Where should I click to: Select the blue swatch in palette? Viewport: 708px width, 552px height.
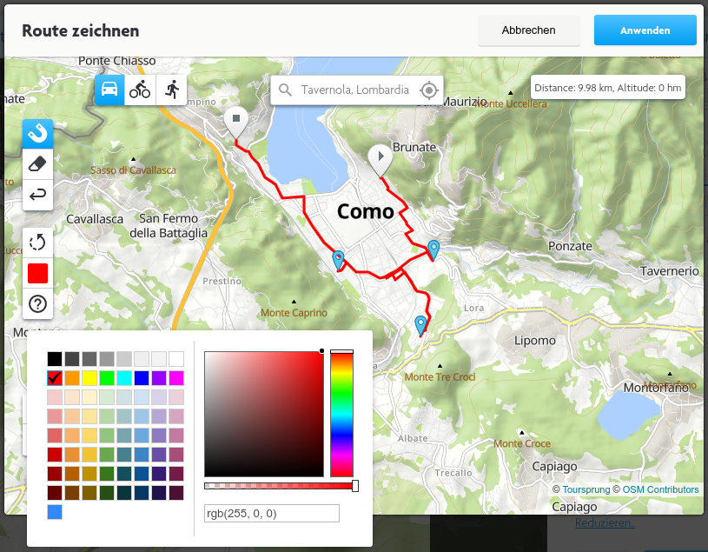142,377
